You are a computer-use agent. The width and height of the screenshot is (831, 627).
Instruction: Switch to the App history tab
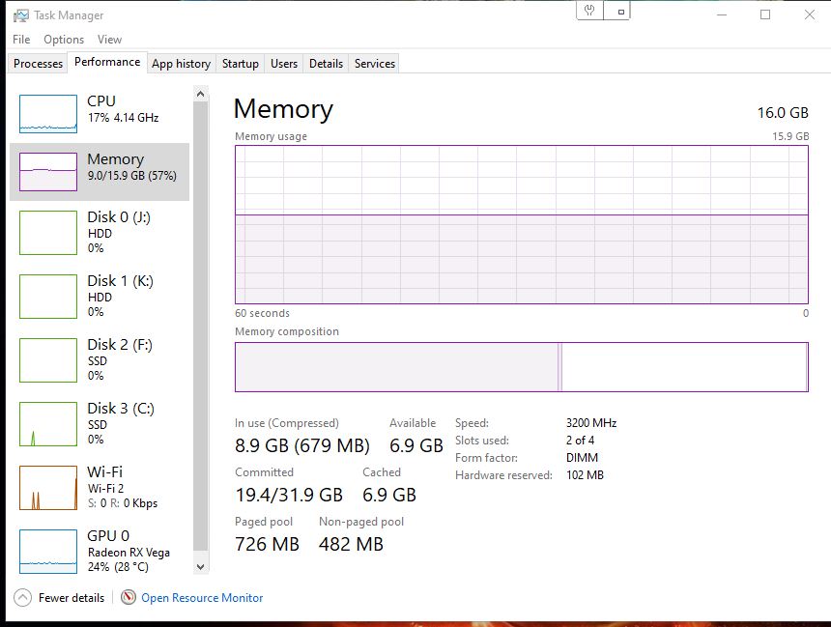click(181, 64)
